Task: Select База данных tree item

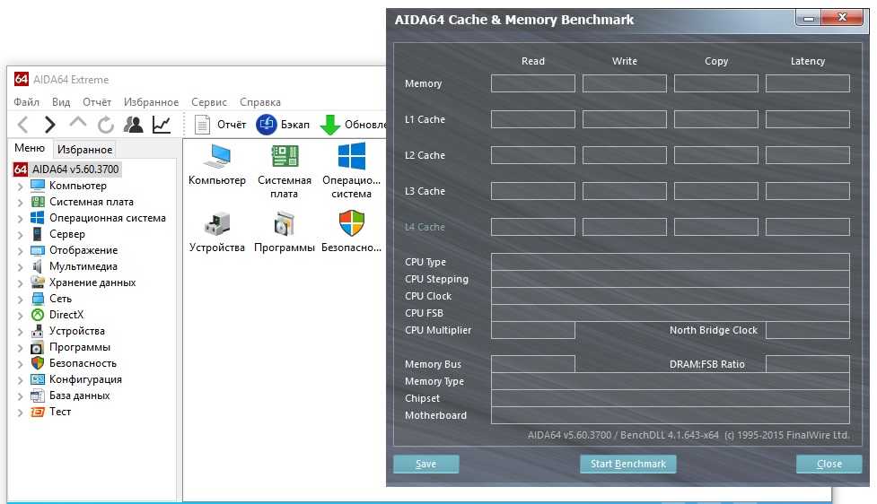Action: click(x=79, y=395)
